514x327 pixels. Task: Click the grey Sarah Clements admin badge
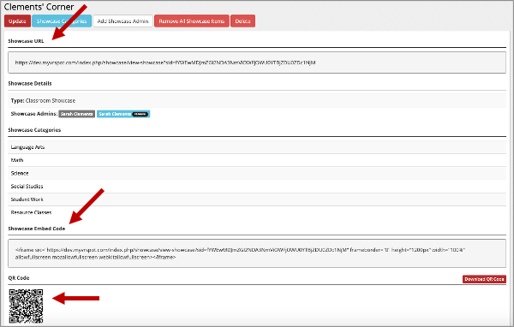click(77, 114)
